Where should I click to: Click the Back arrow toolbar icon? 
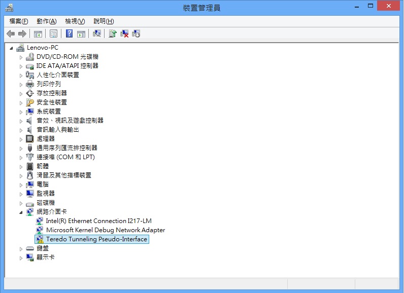click(11, 33)
